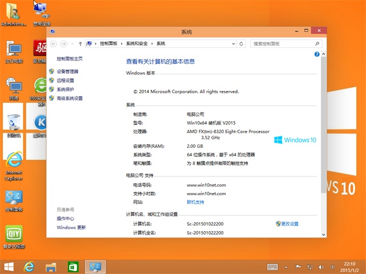Click the Up one level arrow
366x274 pixels.
pos(81,43)
